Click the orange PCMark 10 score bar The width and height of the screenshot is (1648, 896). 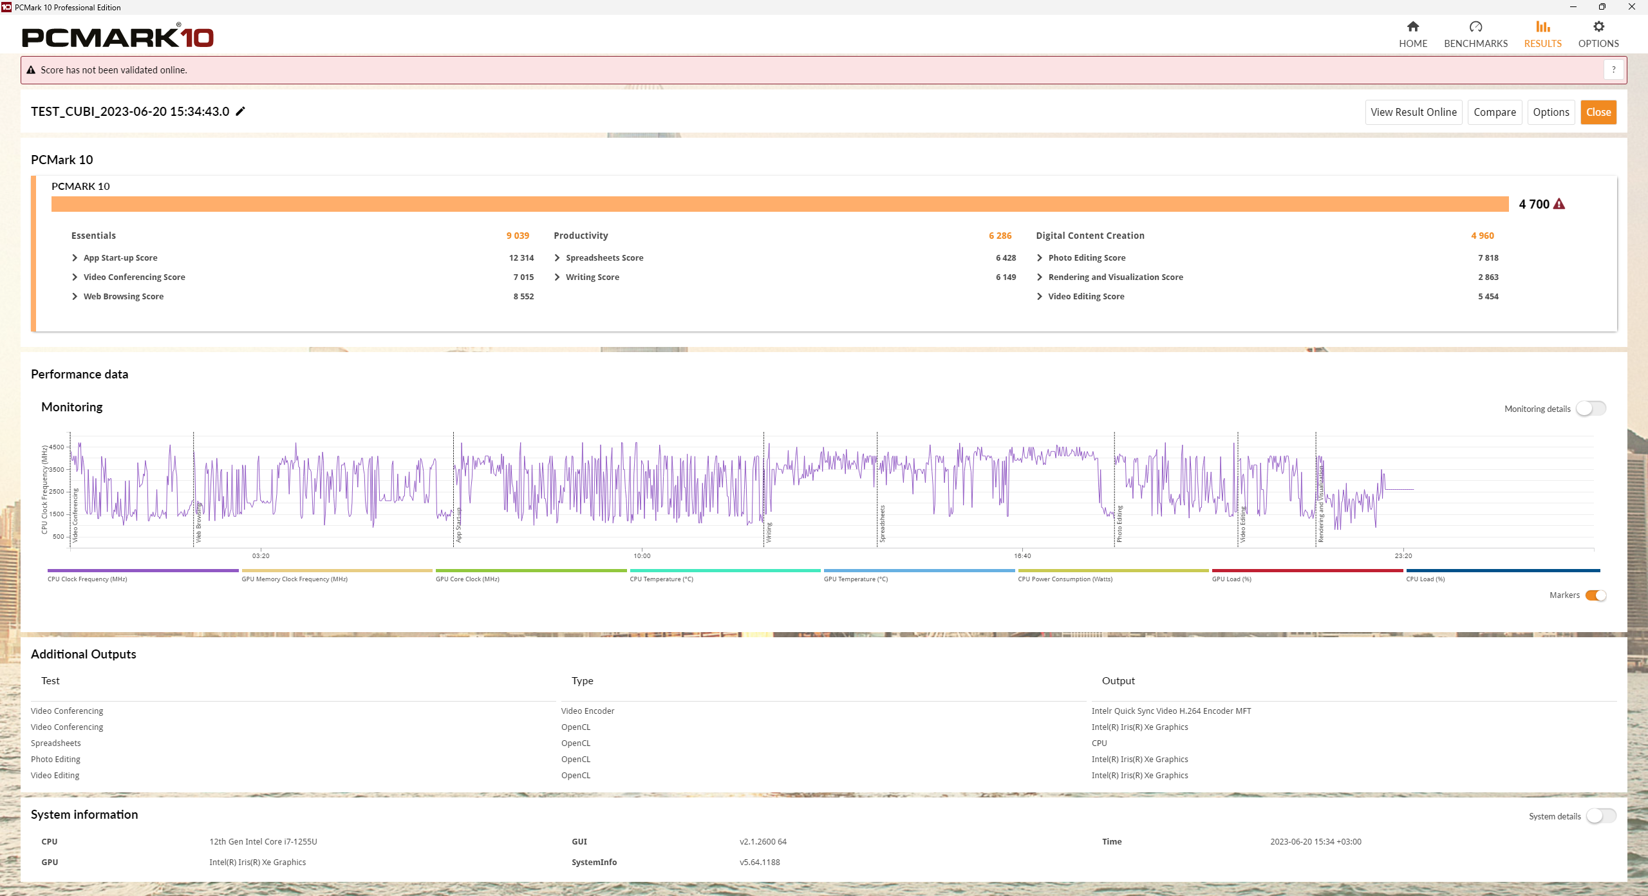[x=780, y=204]
